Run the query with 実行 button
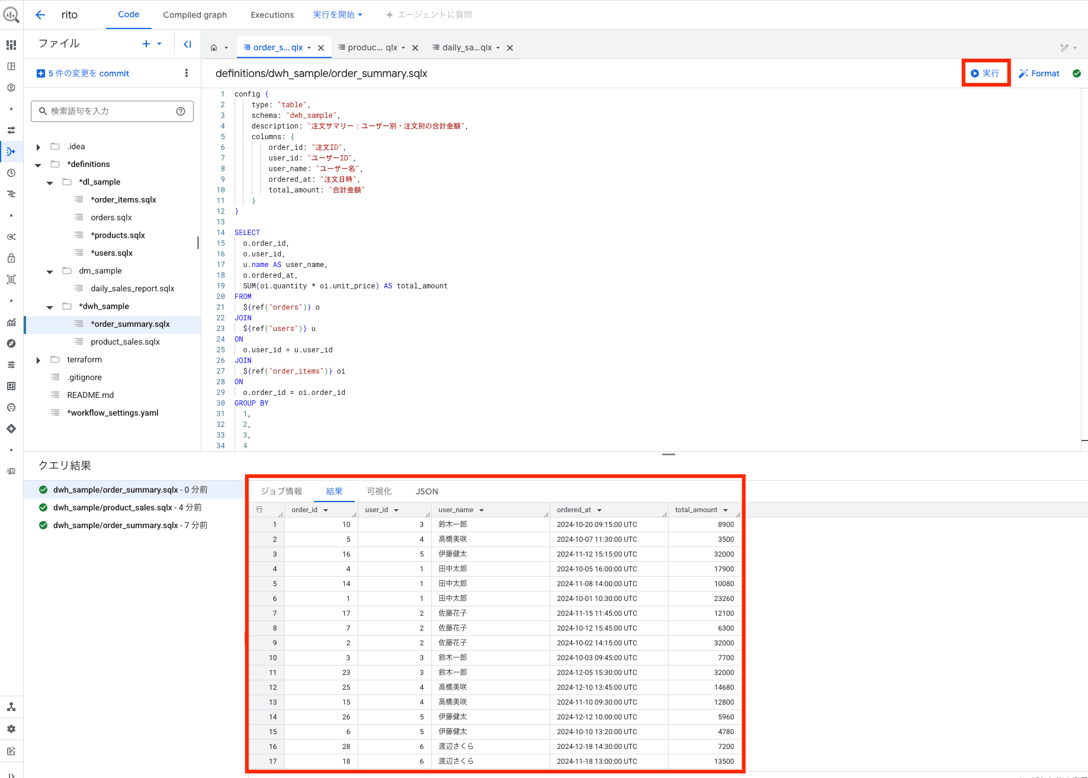The width and height of the screenshot is (1088, 778). point(985,73)
